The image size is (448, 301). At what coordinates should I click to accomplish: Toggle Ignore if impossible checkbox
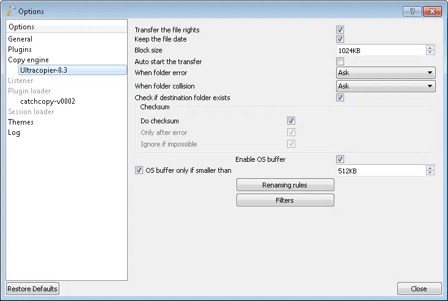click(x=291, y=144)
